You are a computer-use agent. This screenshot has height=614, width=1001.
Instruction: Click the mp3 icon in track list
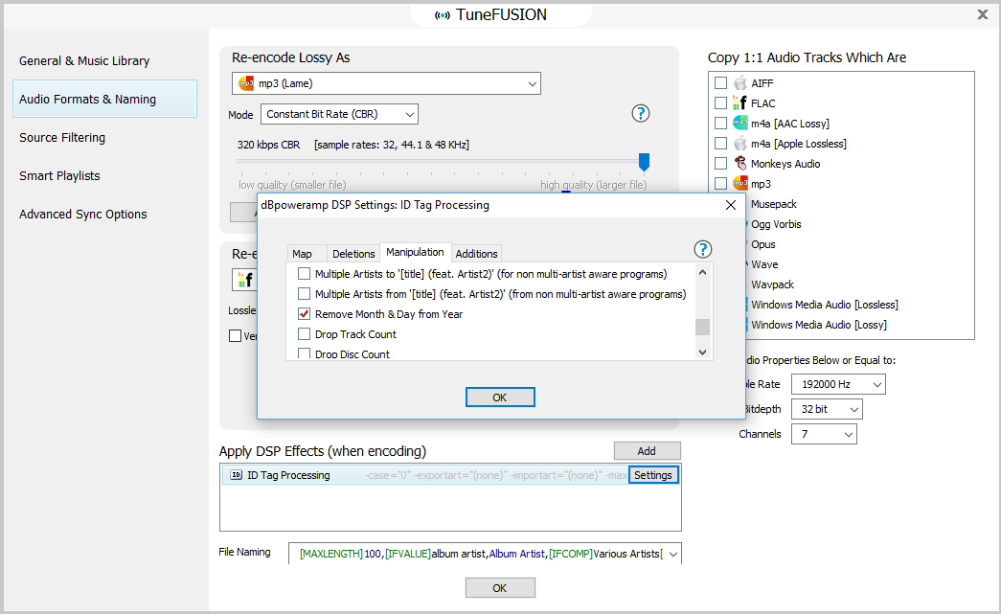pyautogui.click(x=739, y=184)
